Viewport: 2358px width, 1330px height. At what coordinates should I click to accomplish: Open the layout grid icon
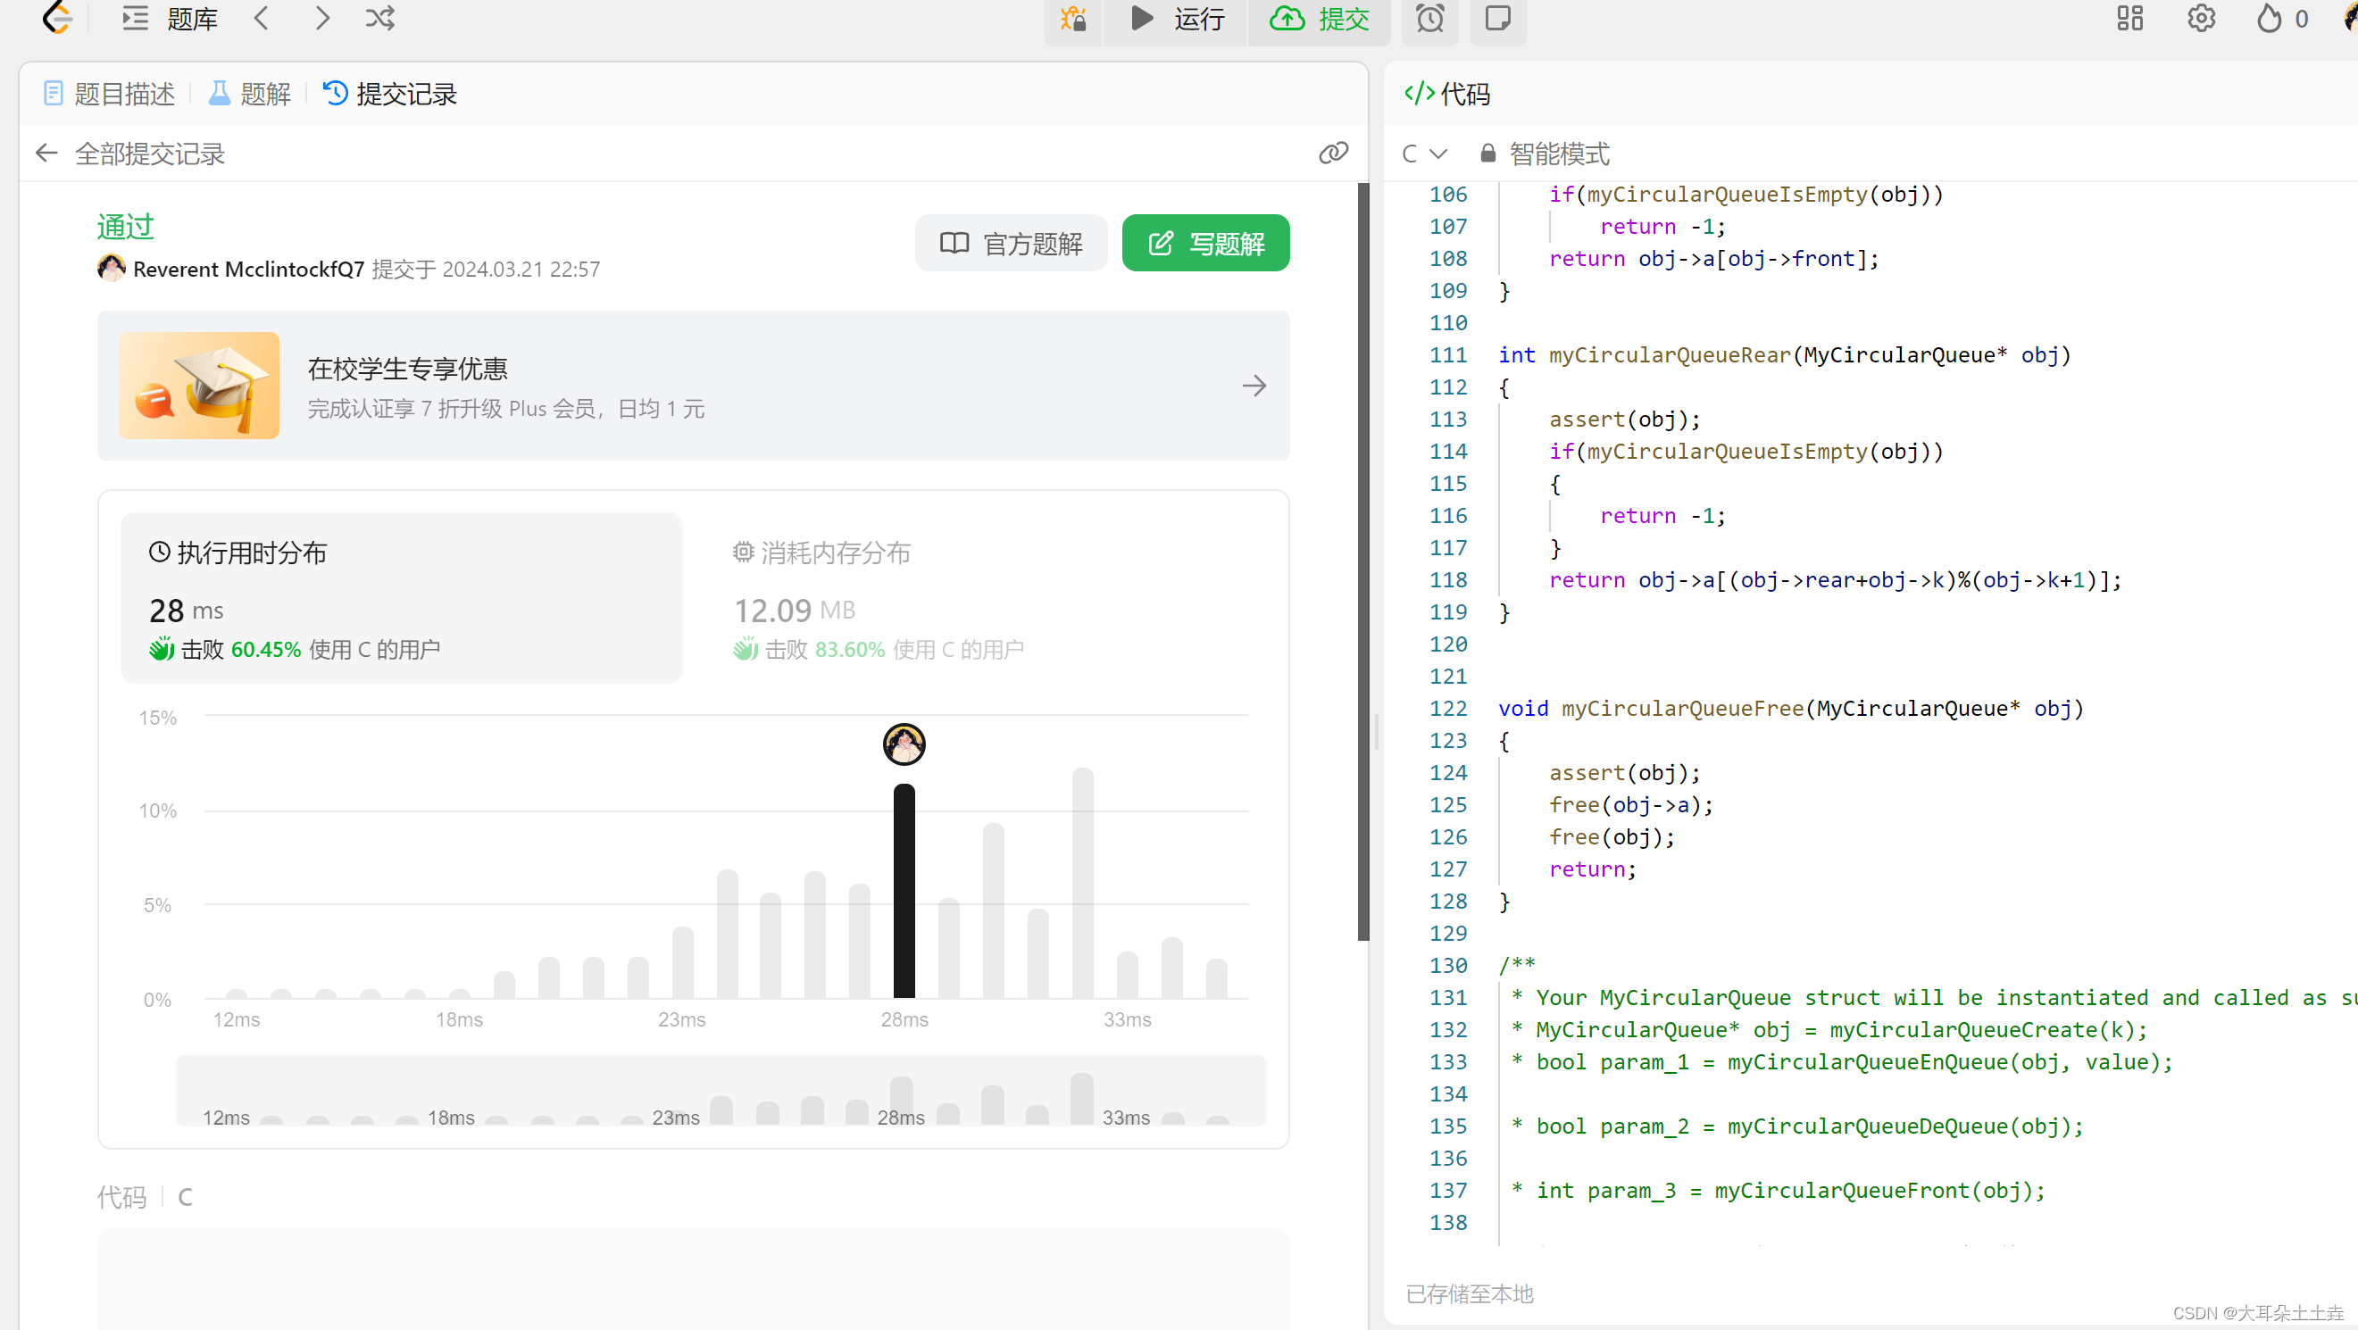[2130, 19]
